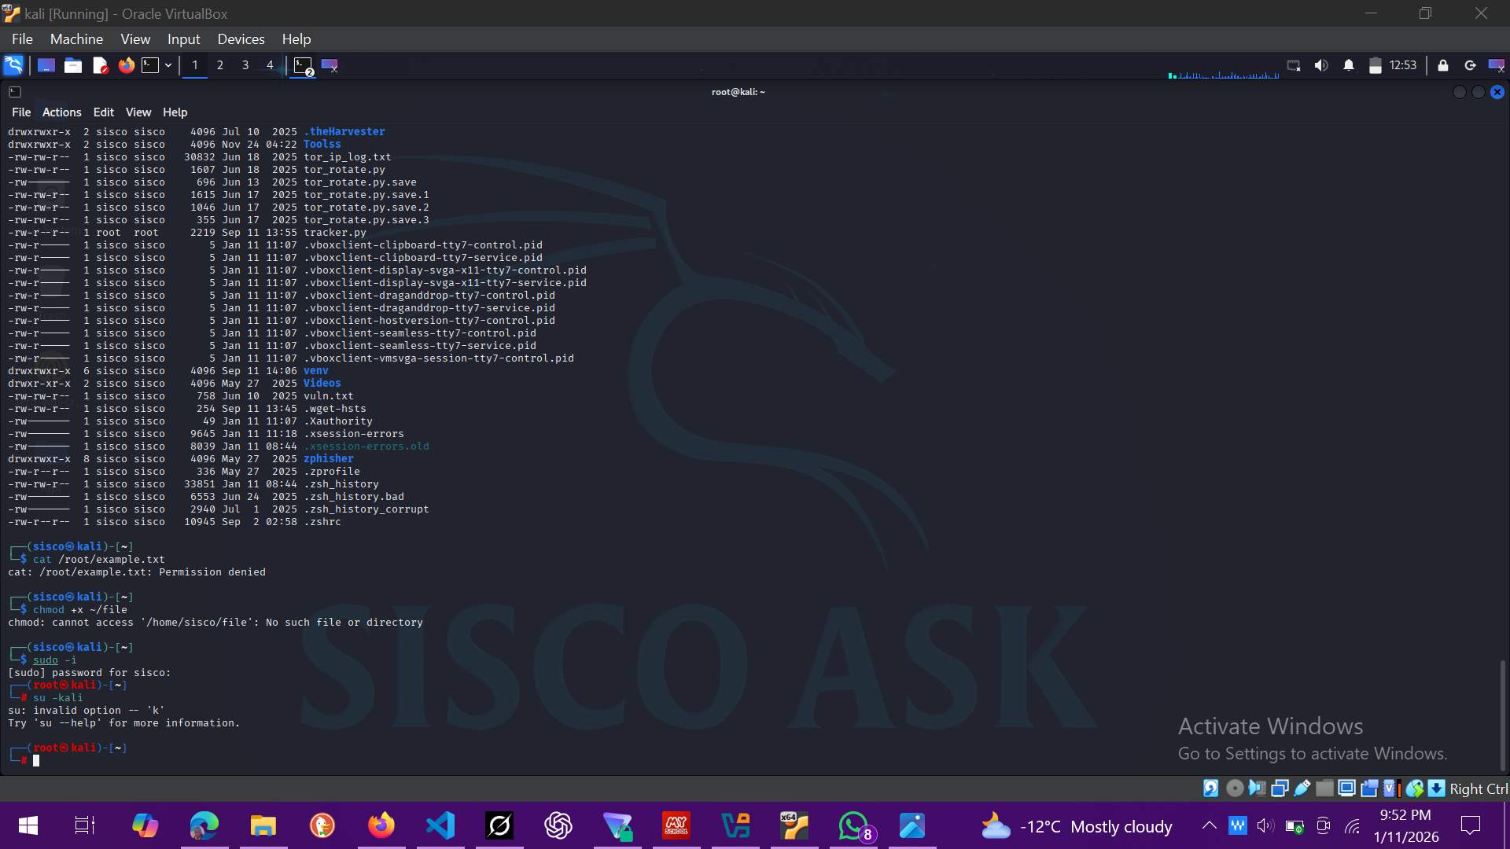Lock the Kali screen with the padlock icon
This screenshot has height=849, width=1510.
coord(1443,65)
